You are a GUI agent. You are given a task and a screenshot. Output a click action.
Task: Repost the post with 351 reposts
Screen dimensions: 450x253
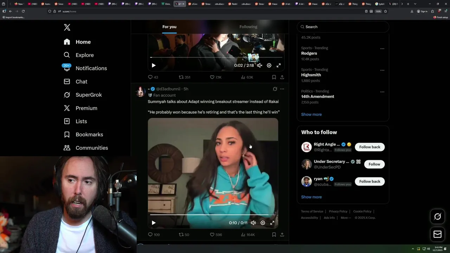click(185, 77)
